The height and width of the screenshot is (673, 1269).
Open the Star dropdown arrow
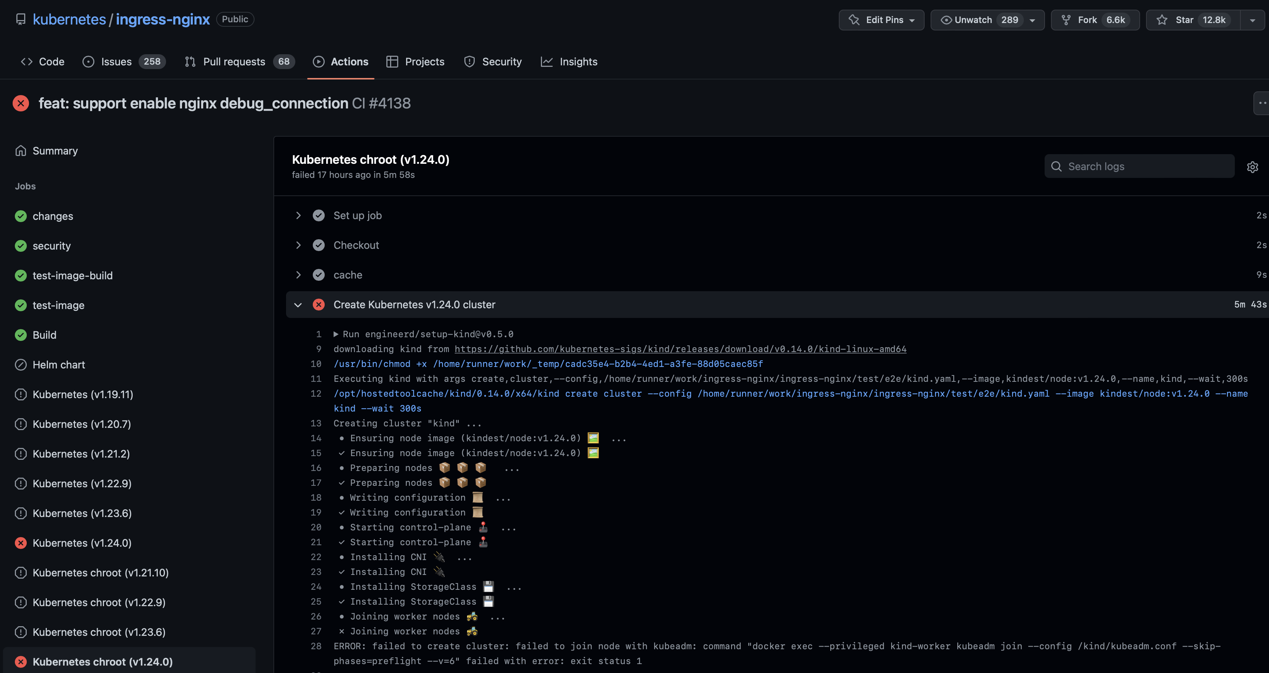[x=1252, y=20]
